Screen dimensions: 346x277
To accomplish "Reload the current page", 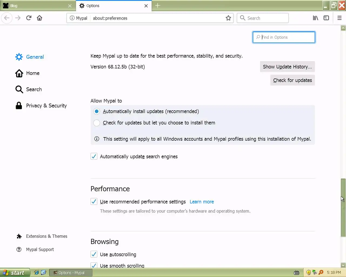I will click(29, 18).
